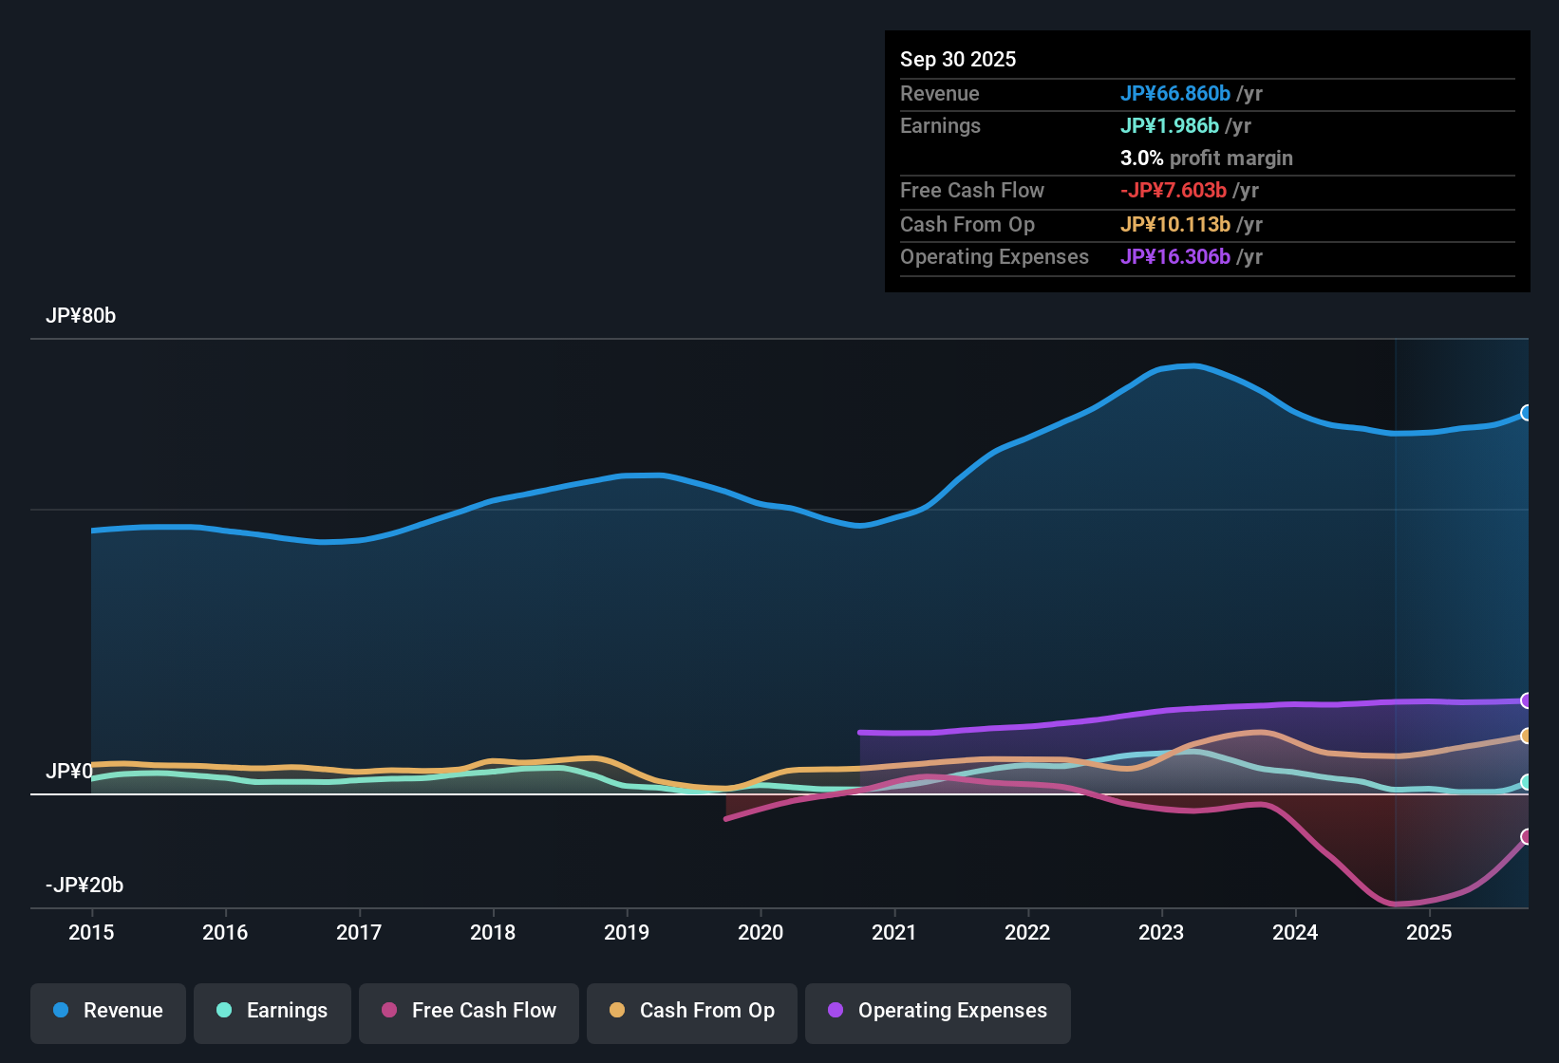This screenshot has width=1559, height=1063.
Task: Expand the Earnings tooltip row
Action: (x=940, y=125)
